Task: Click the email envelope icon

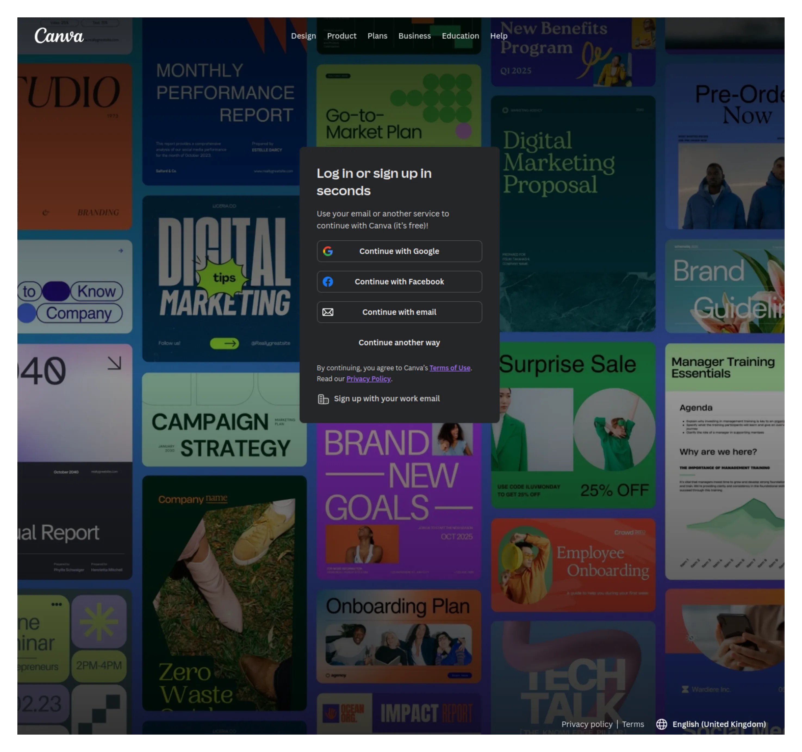Action: click(328, 312)
